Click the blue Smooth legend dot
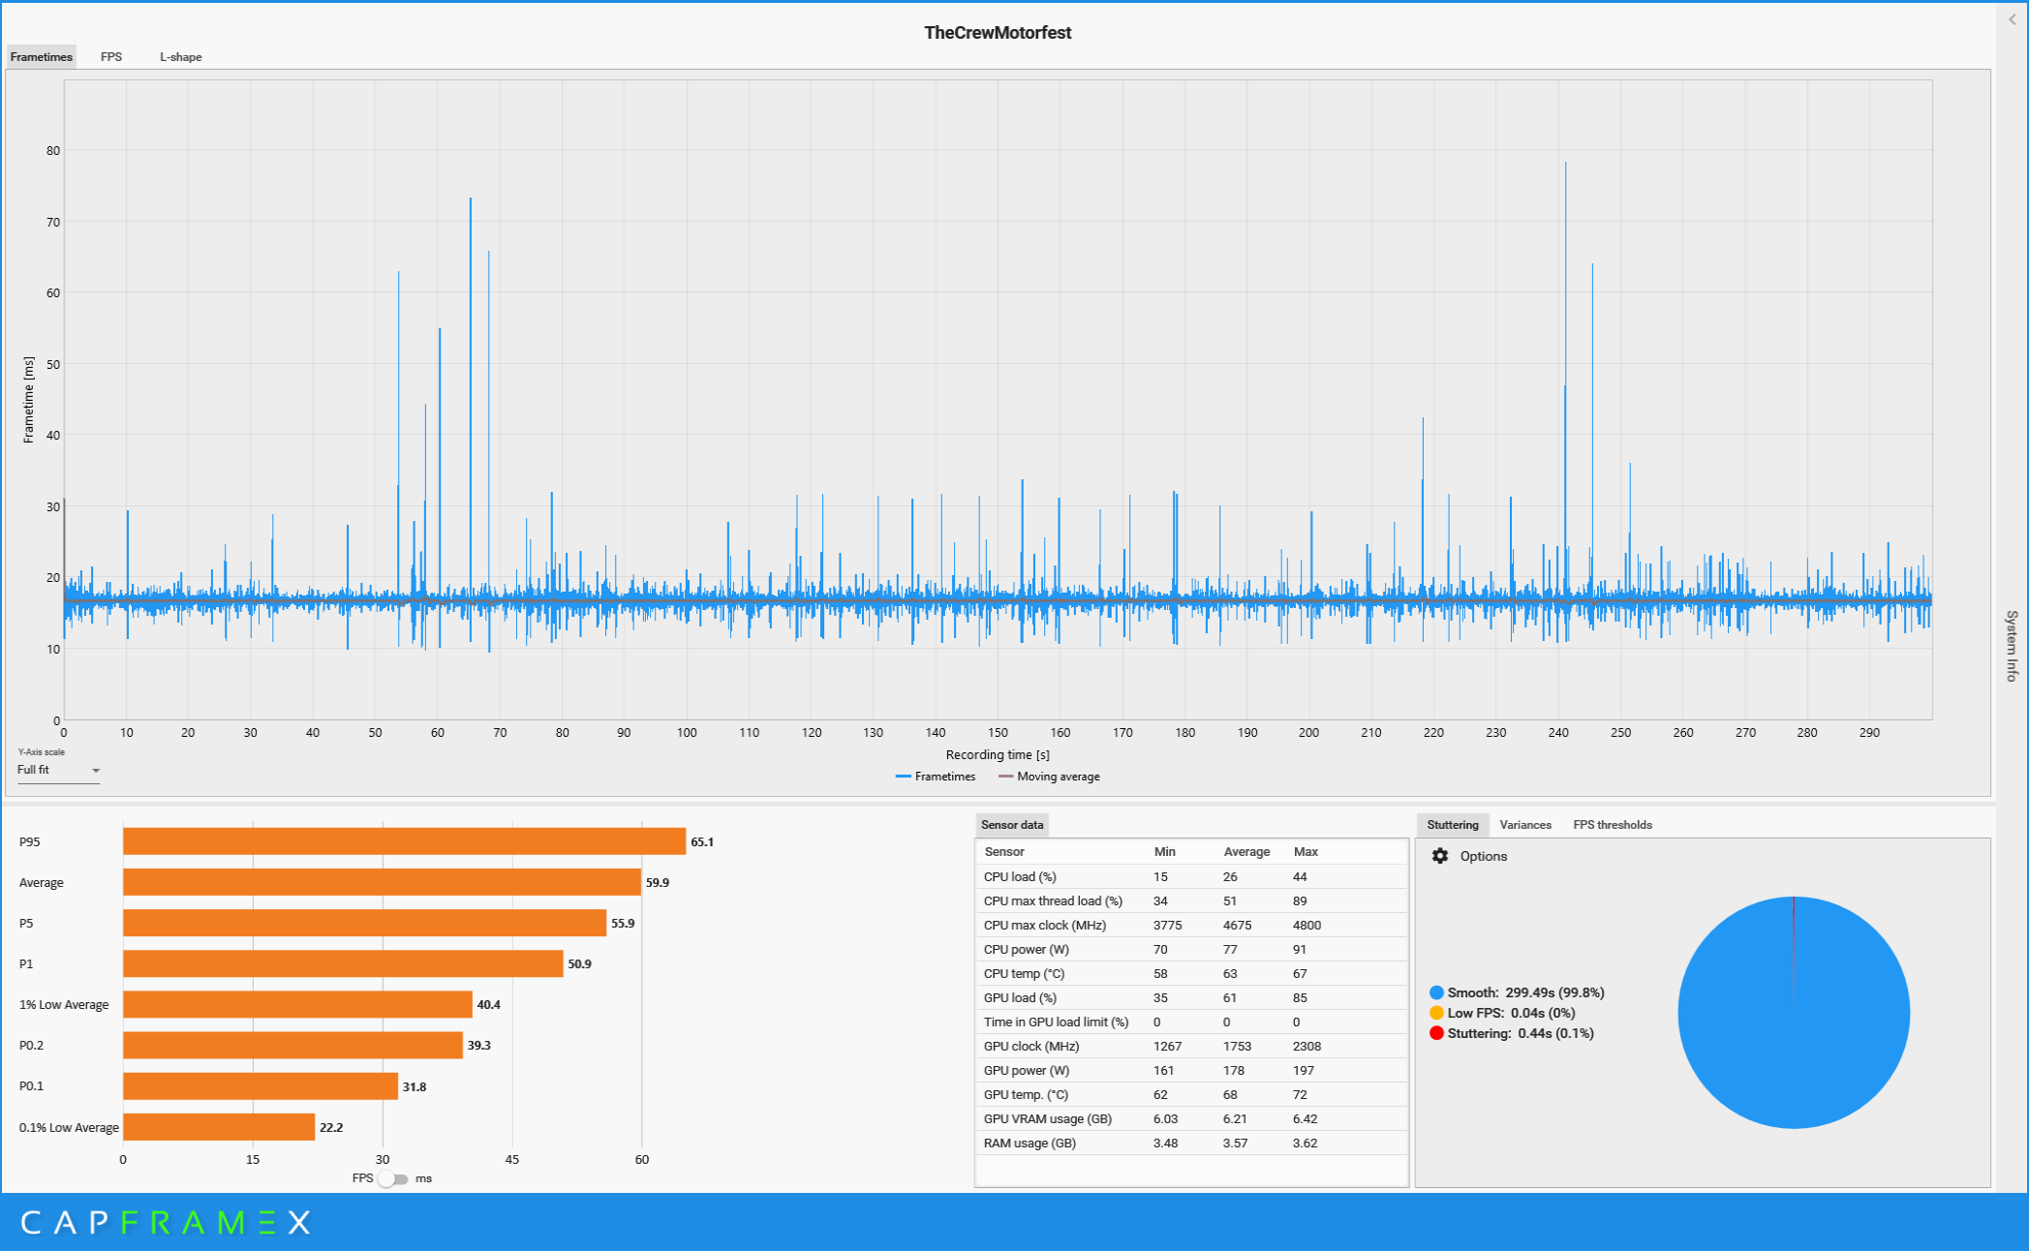Image resolution: width=2029 pixels, height=1251 pixels. 1436,992
